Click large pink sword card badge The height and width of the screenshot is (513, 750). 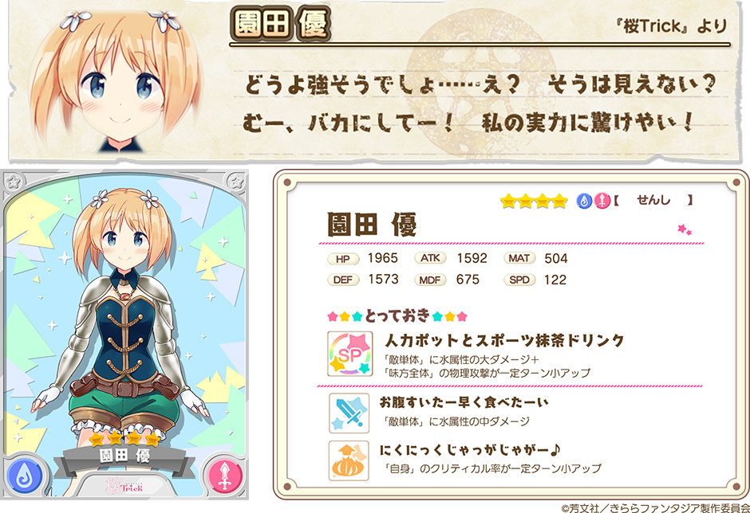225,476
